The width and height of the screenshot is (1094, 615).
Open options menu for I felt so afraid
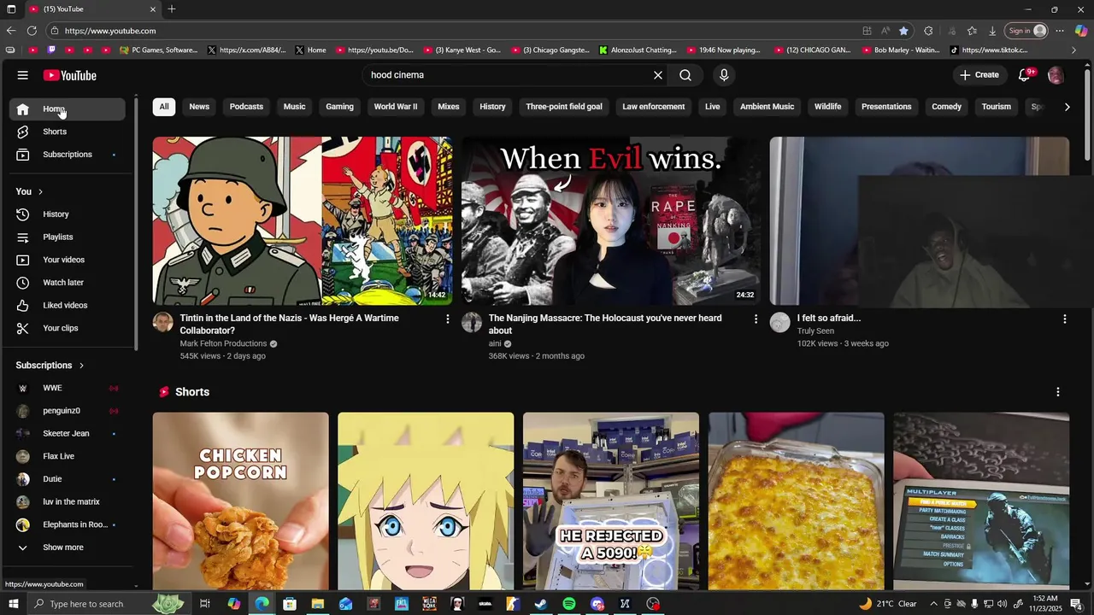[x=1064, y=319]
